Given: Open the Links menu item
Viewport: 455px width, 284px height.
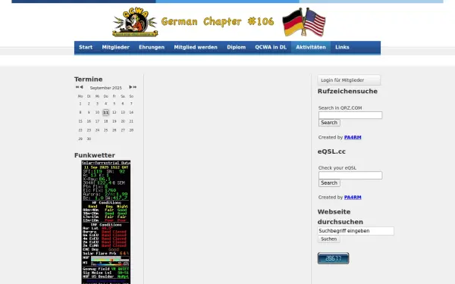Looking at the screenshot, I should point(342,47).
